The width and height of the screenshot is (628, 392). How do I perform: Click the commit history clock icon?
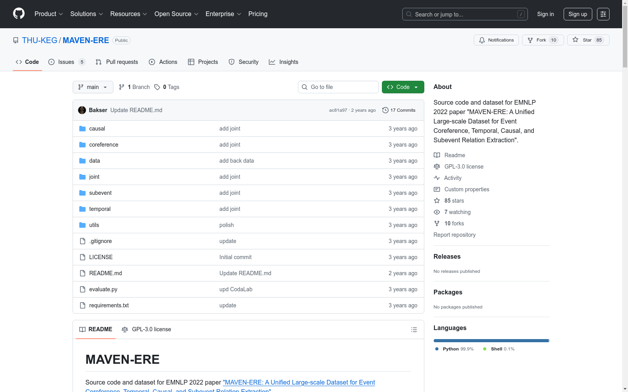[385, 110]
